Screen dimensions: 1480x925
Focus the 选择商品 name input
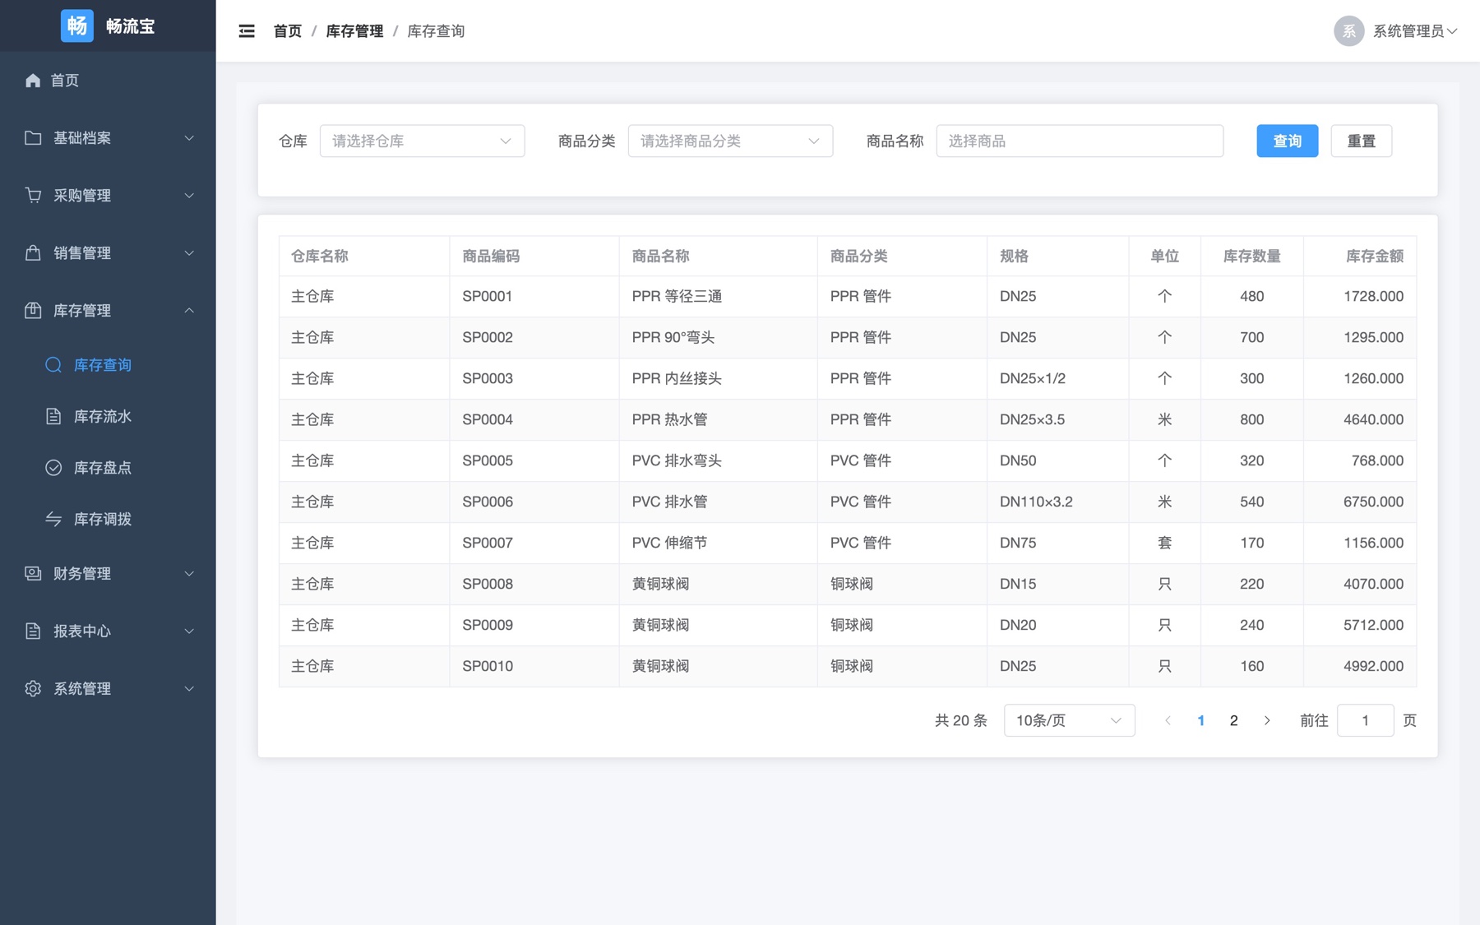[1080, 141]
